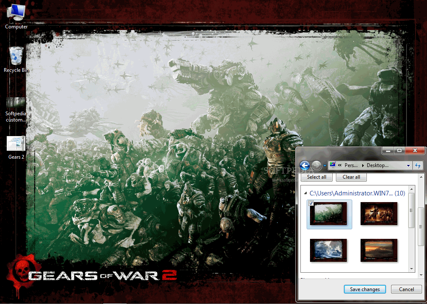The image size is (427, 304).
Task: Click the Pers... breadcrumb in address bar
Action: click(351, 165)
